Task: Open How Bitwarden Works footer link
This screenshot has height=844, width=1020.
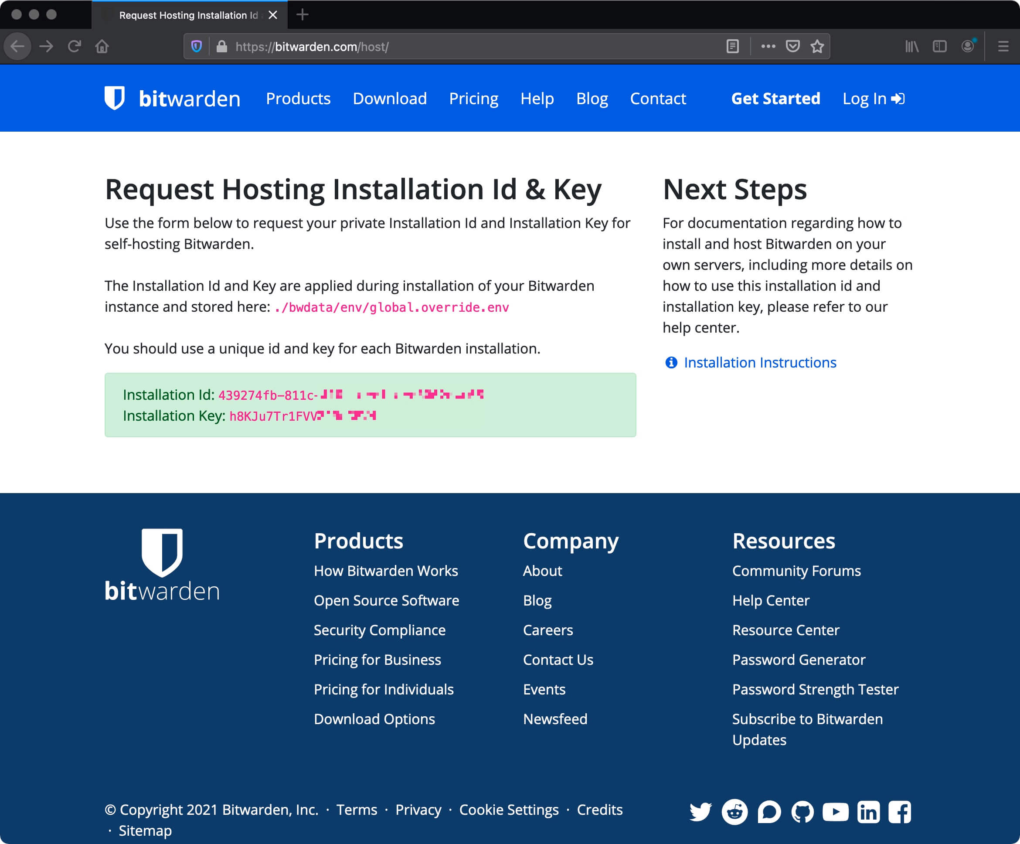Action: [x=386, y=570]
